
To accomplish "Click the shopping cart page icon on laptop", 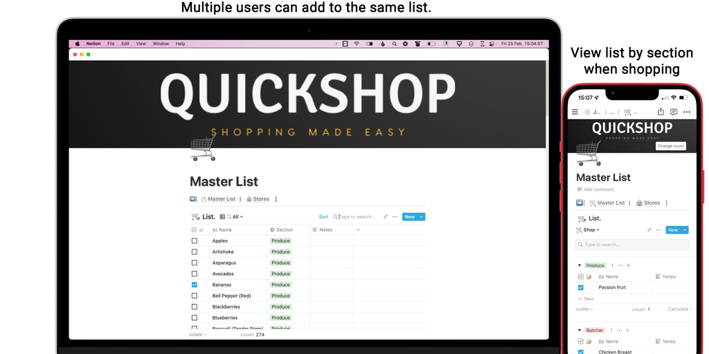I will [x=203, y=149].
